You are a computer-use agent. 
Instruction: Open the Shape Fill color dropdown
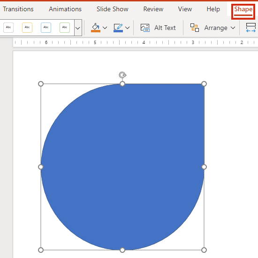click(x=105, y=28)
